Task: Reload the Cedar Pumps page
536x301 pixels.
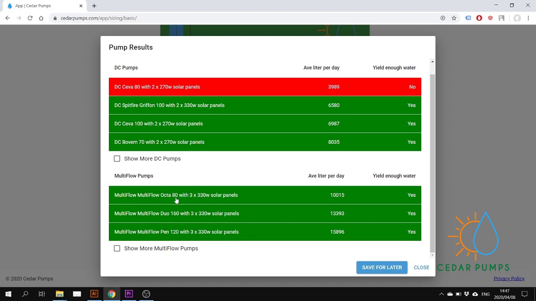Action: [x=30, y=18]
